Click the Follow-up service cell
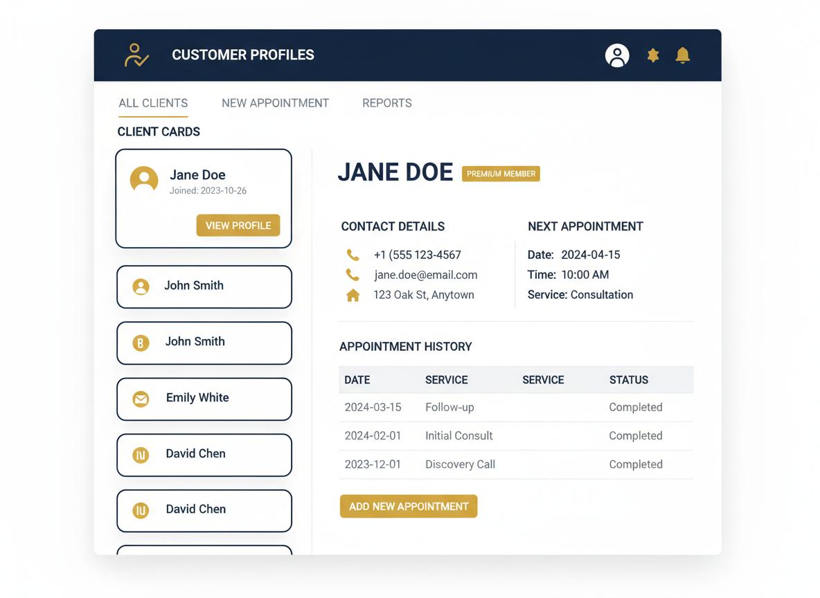The width and height of the screenshot is (820, 598). (x=449, y=407)
